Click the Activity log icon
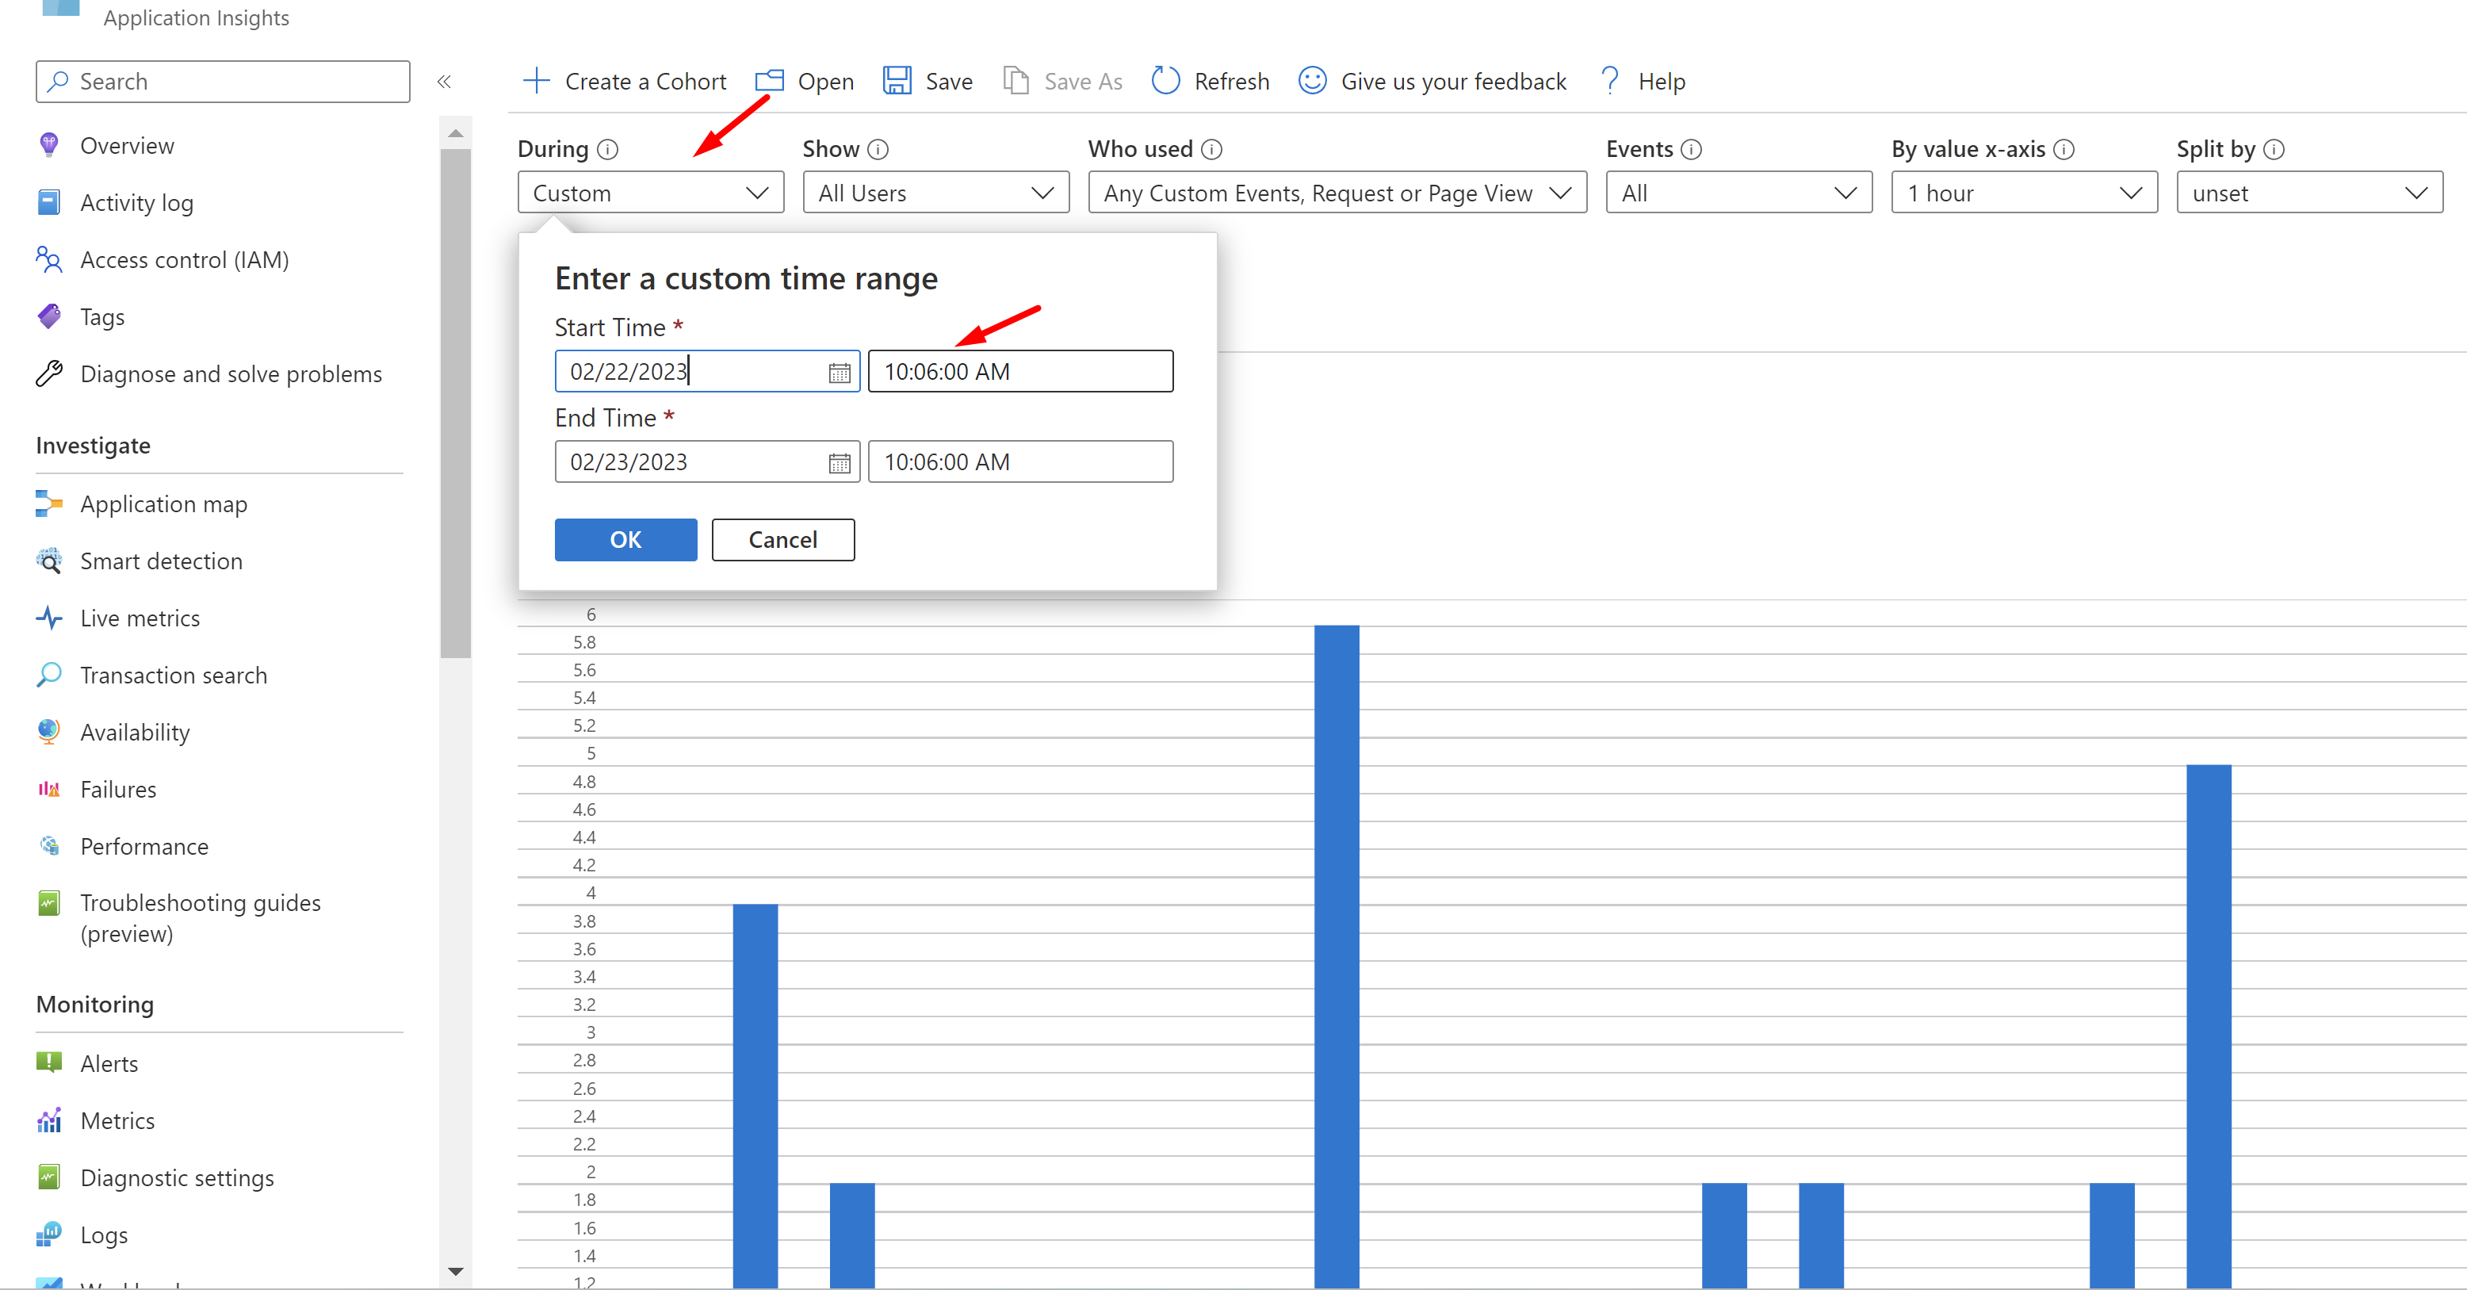The width and height of the screenshot is (2467, 1290). [x=49, y=202]
